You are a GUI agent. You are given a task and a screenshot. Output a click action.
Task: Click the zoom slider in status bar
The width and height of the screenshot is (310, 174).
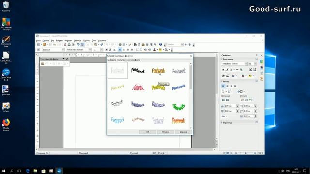pos(246,153)
